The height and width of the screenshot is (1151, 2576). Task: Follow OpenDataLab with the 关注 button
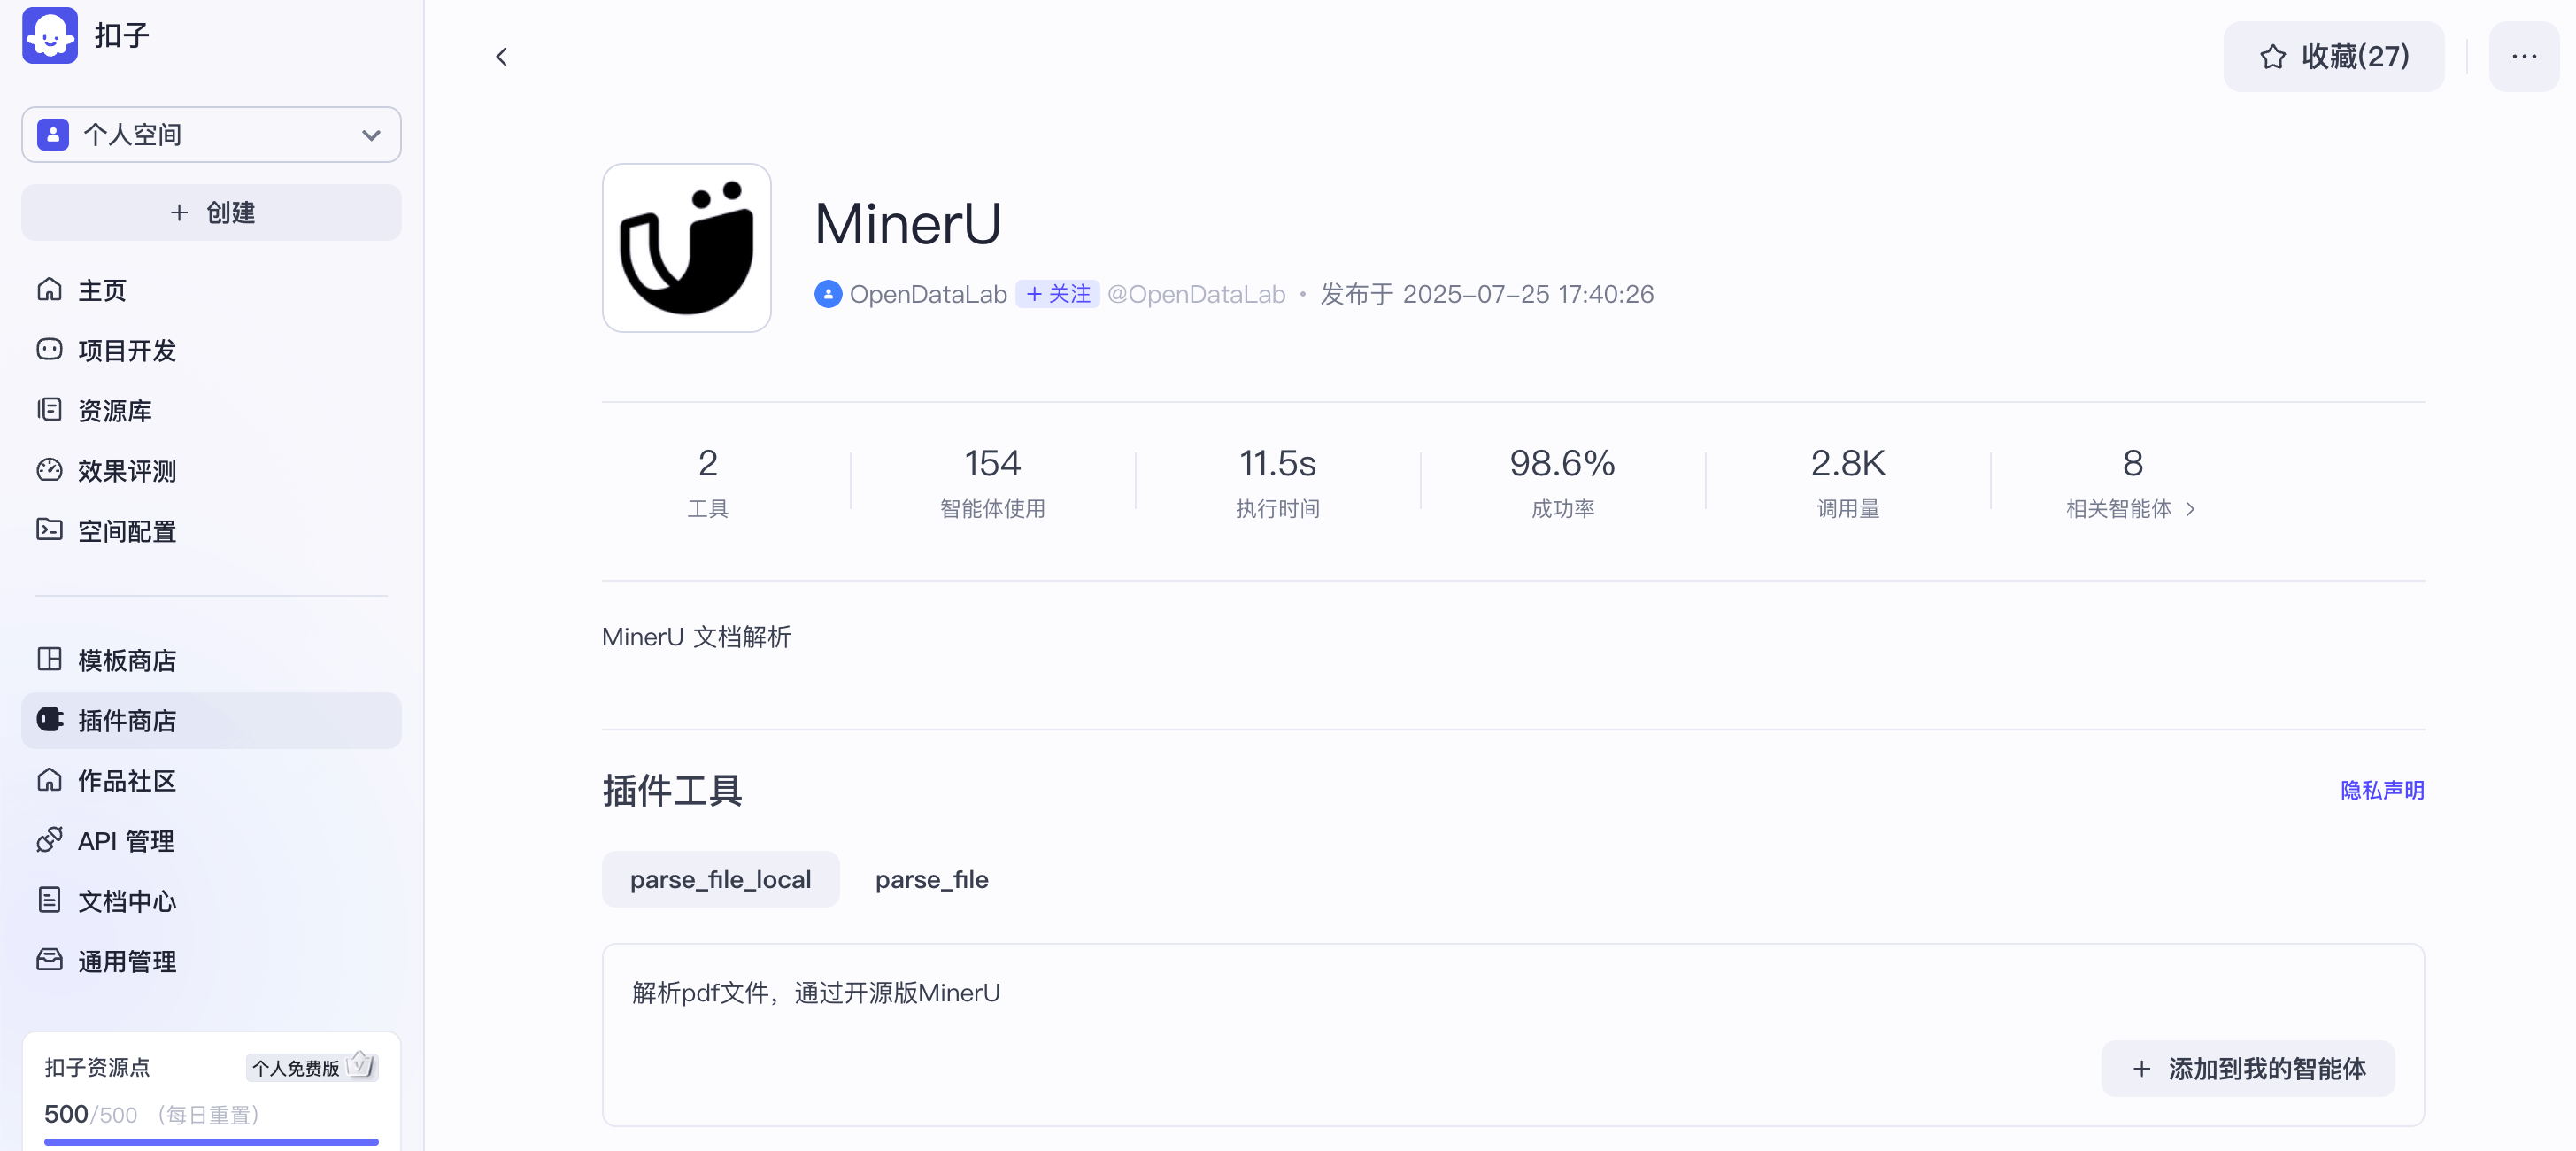(1057, 294)
